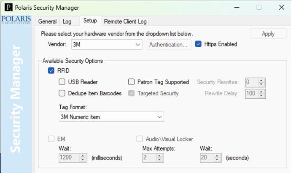The width and height of the screenshot is (291, 173).
Task: Open the Remote Client Log tab
Action: pos(125,22)
